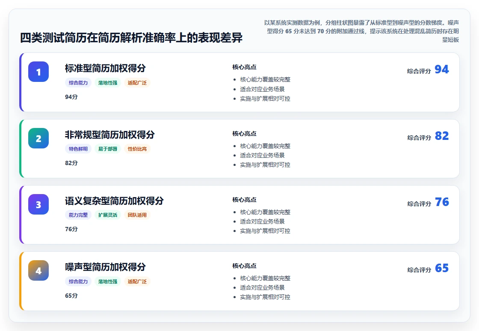This screenshot has width=479, height=331.
Task: Select the 语义复杂型简历加权得分 card title
Action: 114,200
